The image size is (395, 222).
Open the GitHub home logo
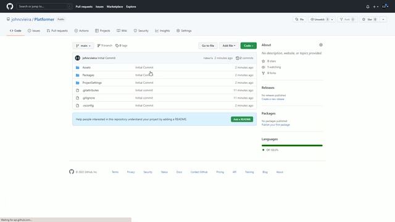click(10, 6)
